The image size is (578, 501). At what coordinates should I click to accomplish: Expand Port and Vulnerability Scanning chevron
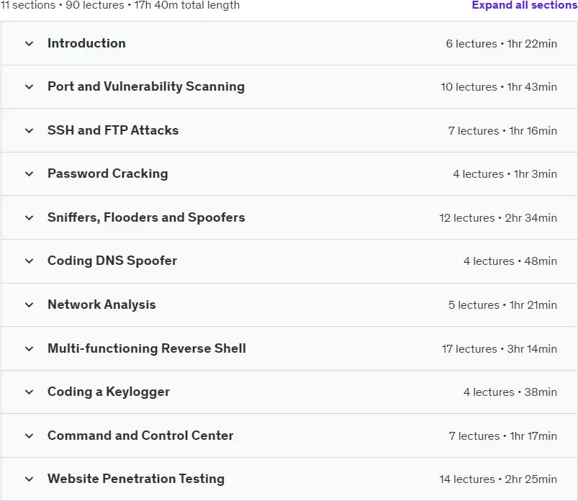(29, 87)
